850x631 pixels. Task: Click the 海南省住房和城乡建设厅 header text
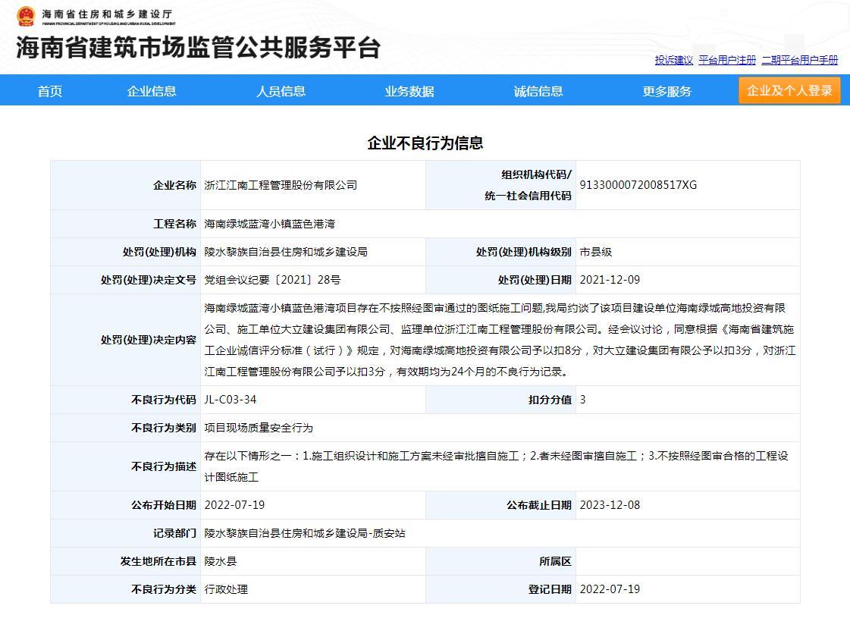point(108,14)
